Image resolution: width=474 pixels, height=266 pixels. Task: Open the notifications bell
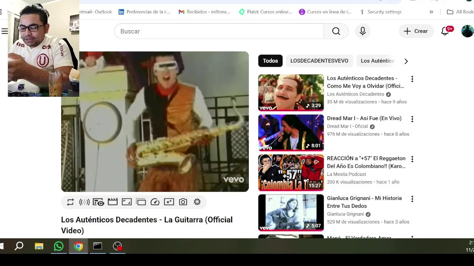tap(445, 31)
